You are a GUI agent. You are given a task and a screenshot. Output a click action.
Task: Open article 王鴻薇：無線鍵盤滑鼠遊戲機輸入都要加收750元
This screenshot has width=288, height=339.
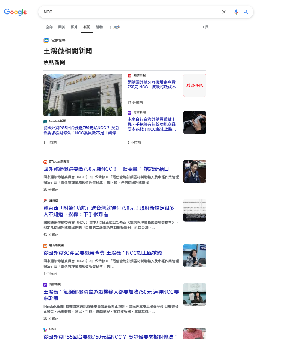click(x=111, y=295)
